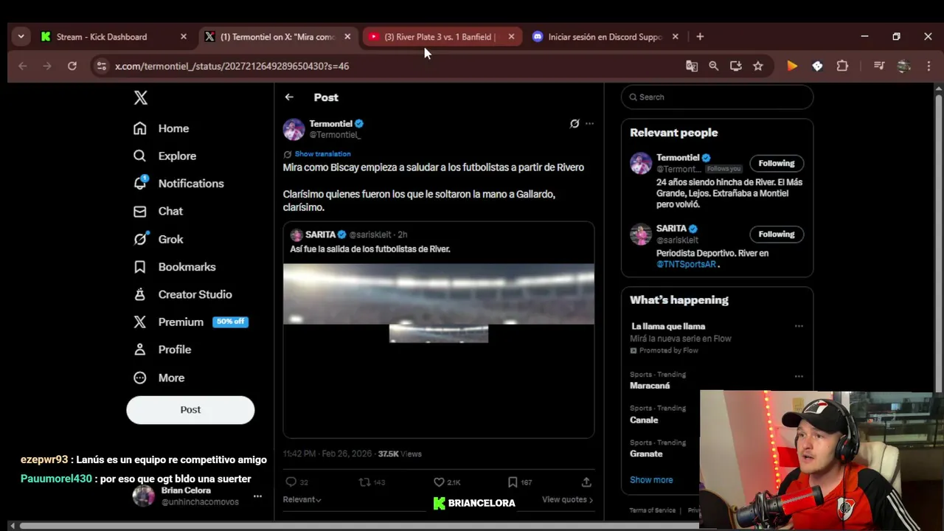This screenshot has height=531, width=944.
Task: Bookmark this tab with the star icon
Action: (757, 66)
